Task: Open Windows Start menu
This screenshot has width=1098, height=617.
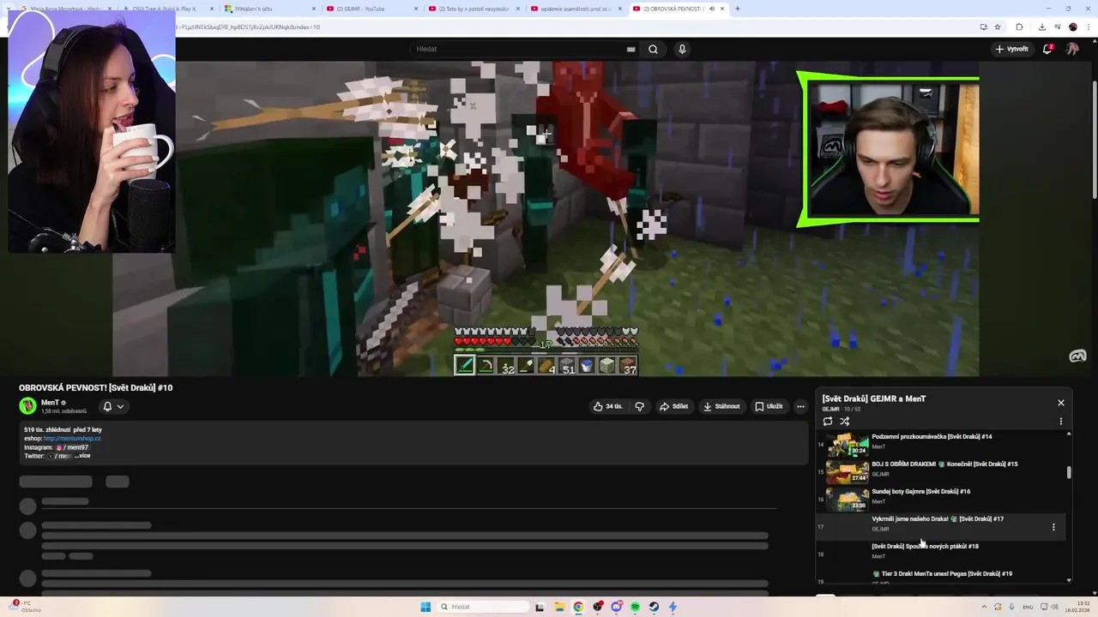Action: tap(425, 607)
